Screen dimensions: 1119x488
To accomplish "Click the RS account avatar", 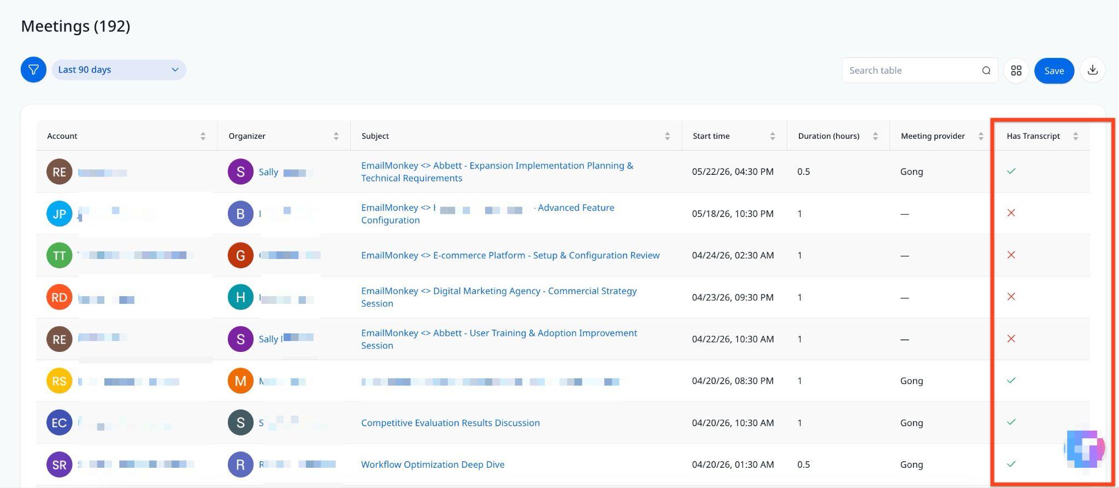I will pyautogui.click(x=60, y=381).
